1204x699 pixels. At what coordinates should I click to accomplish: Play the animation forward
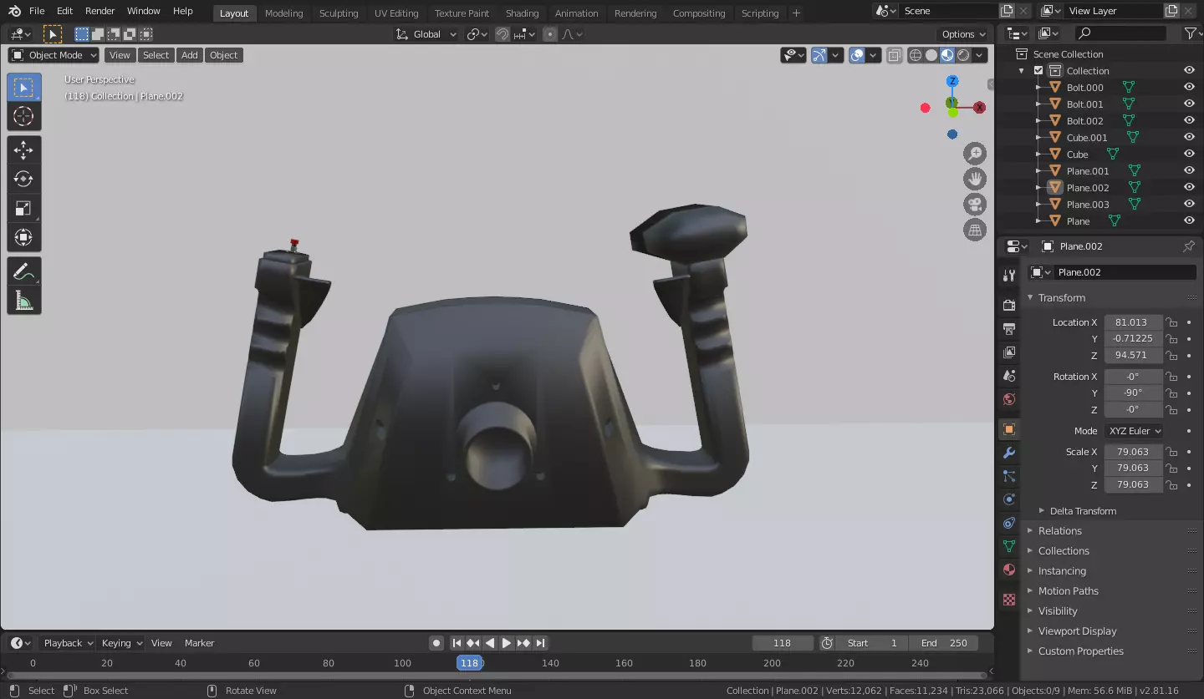coord(506,643)
